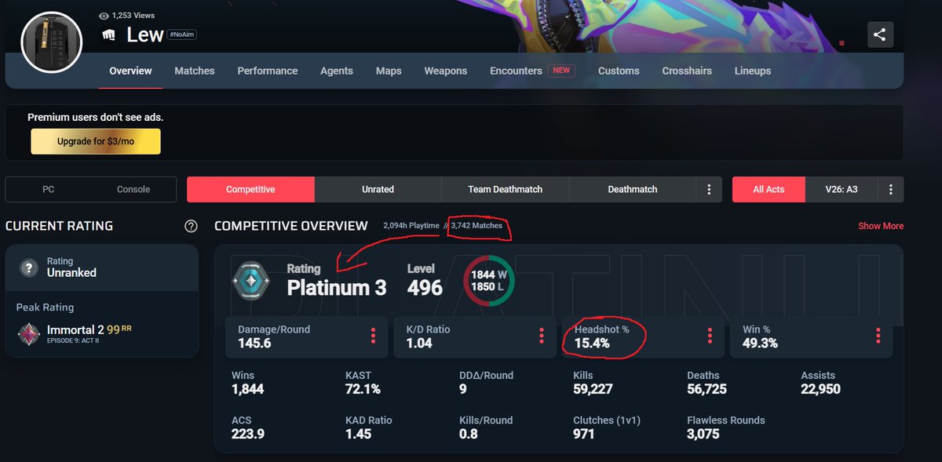
Task: Open the Damage/Round options dots menu
Action: point(373,336)
